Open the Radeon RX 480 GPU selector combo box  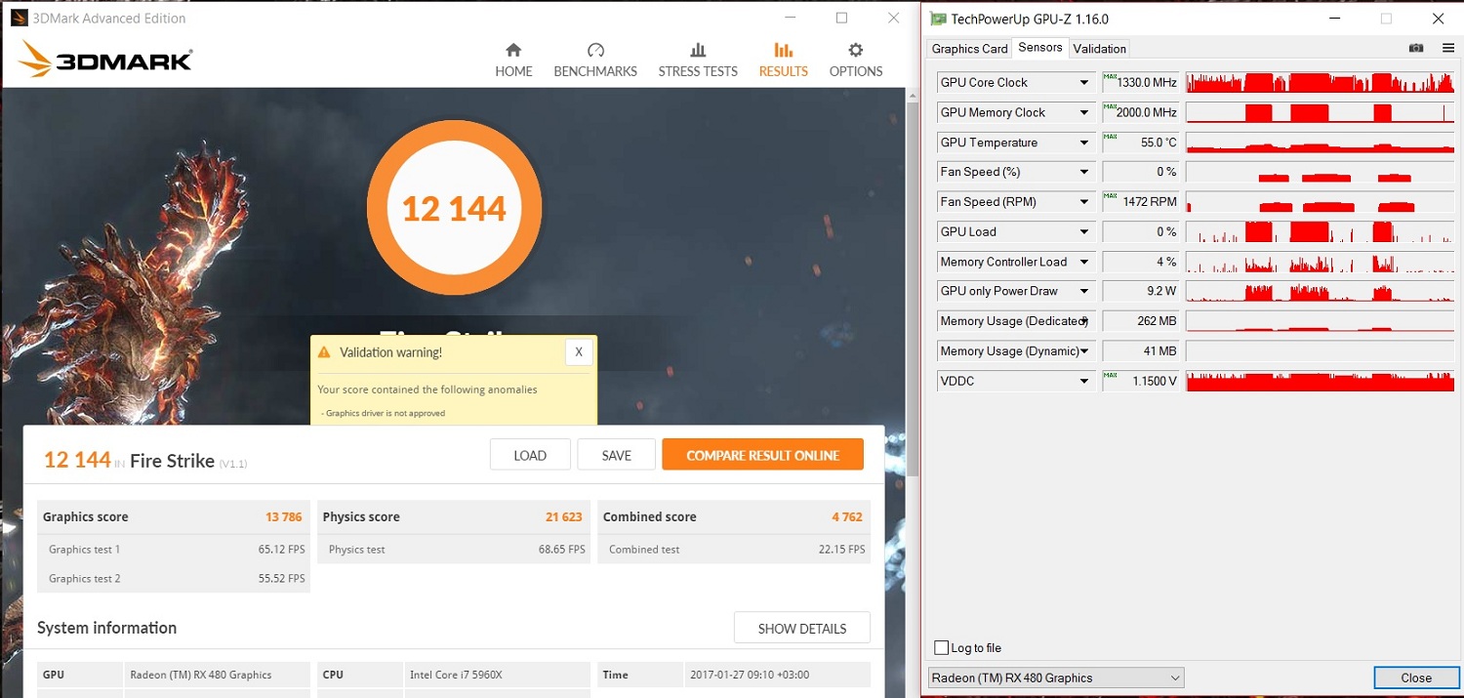point(1055,677)
